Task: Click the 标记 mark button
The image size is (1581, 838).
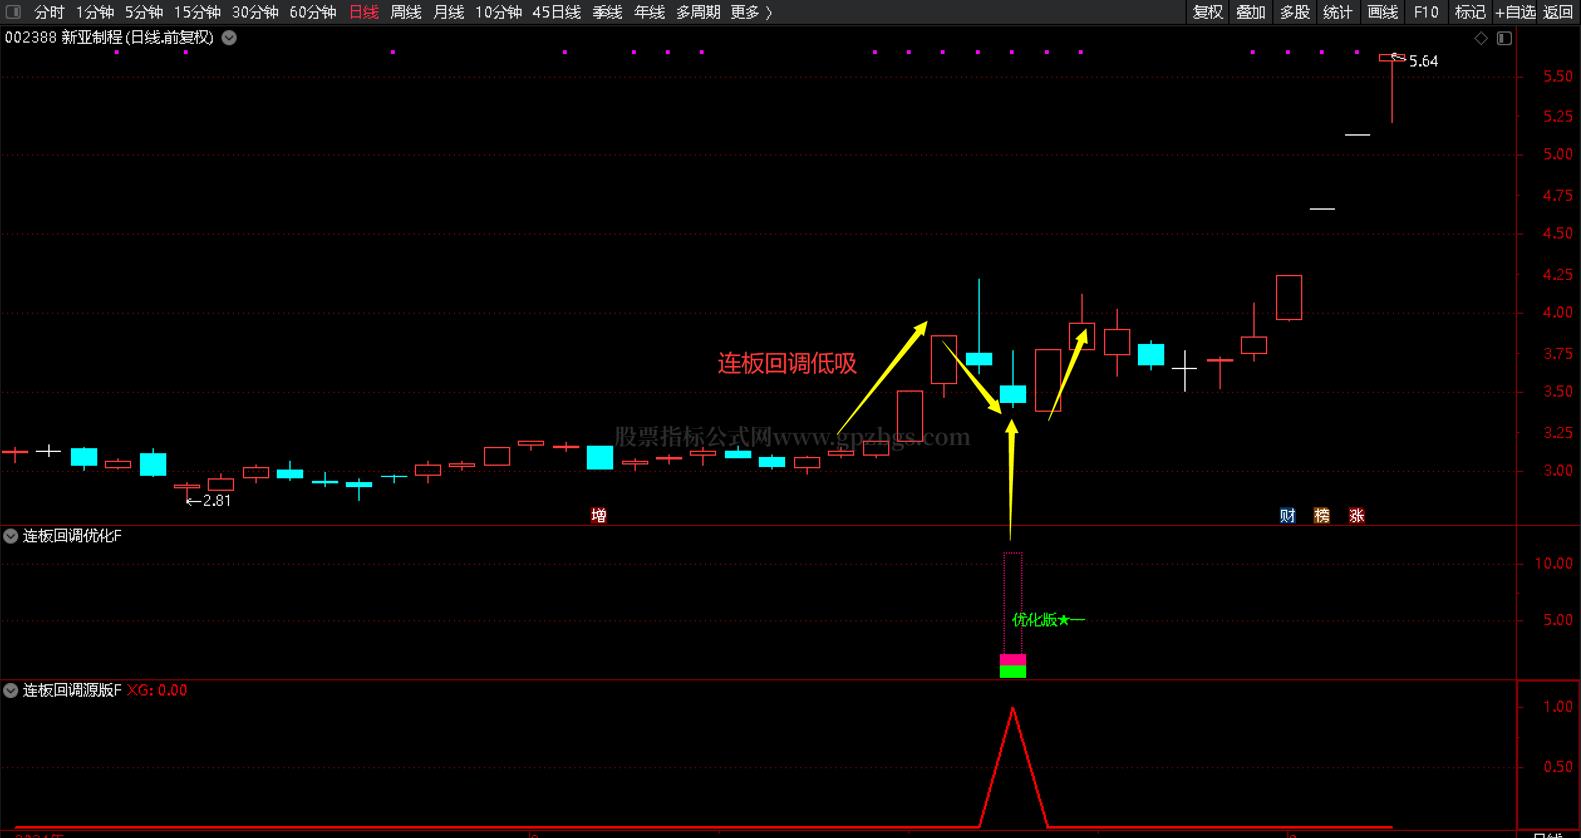Action: [1470, 12]
